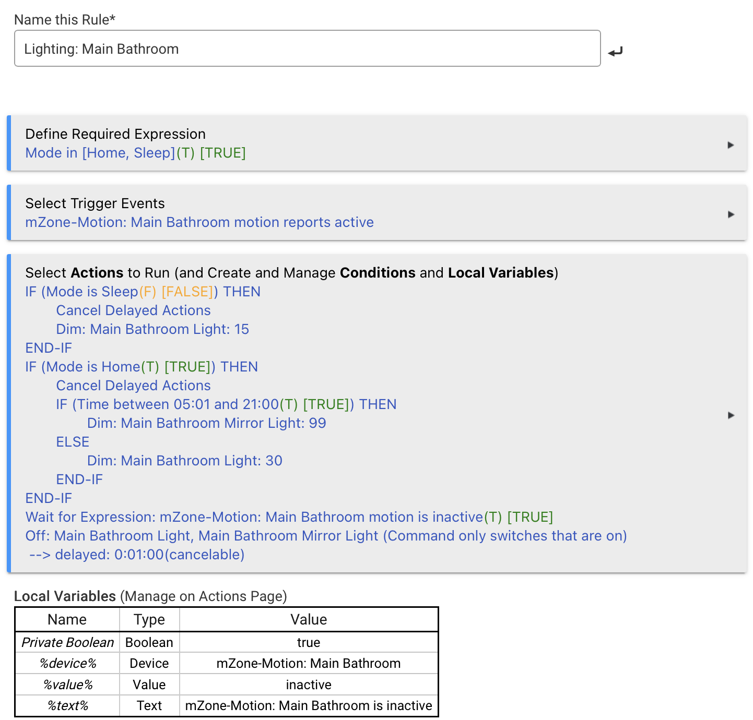Click the Wait for Expression action line
Viewport: 753px width, 720px height.
pyautogui.click(x=289, y=517)
